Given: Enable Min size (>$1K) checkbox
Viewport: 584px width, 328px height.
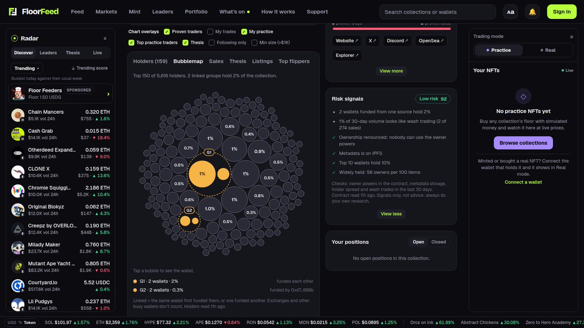Looking at the screenshot, I should pyautogui.click(x=255, y=43).
